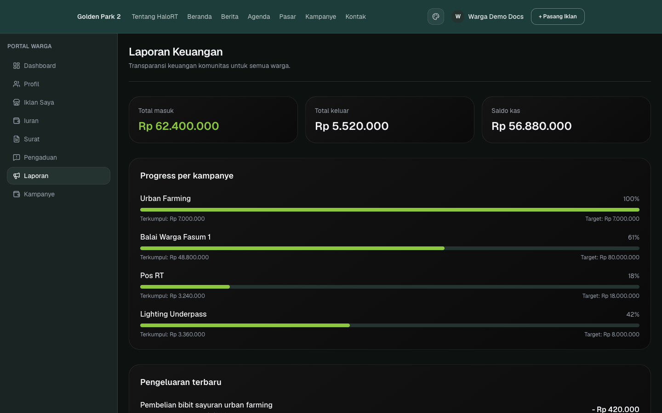Click the Rp 5.520.000 amount
This screenshot has width=662, height=413.
352,126
